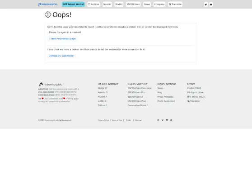Open Privacy Policy footer link
This screenshot has height=172, width=252.
[103, 120]
